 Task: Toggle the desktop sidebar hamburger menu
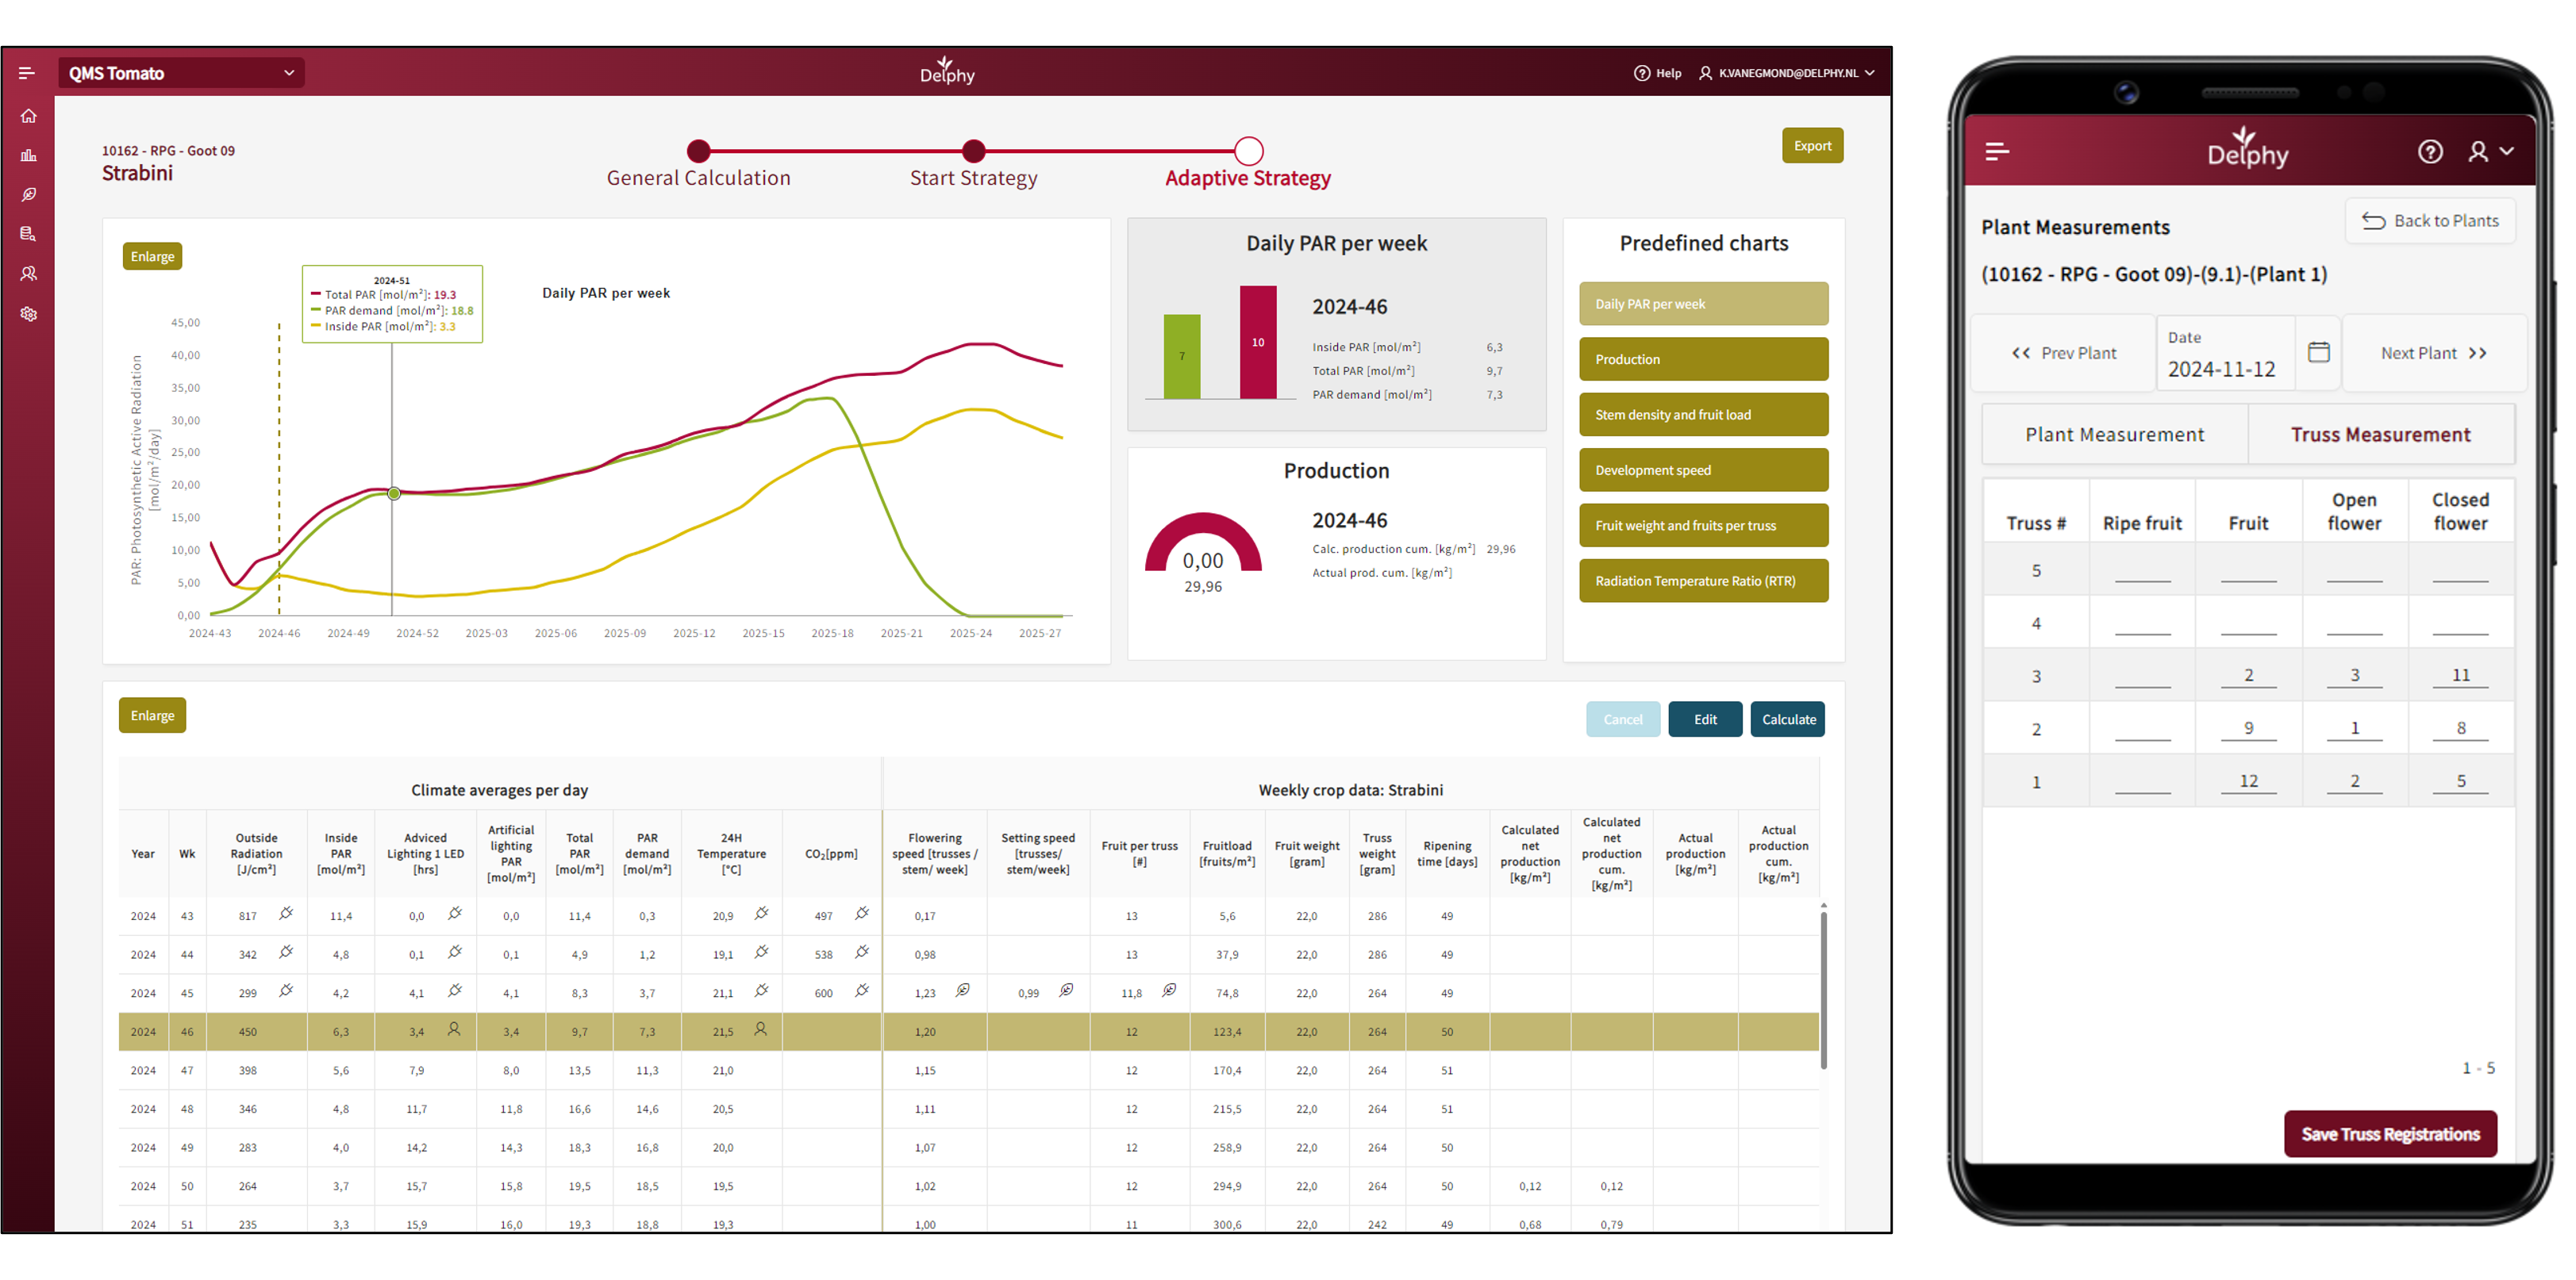pyautogui.click(x=26, y=73)
